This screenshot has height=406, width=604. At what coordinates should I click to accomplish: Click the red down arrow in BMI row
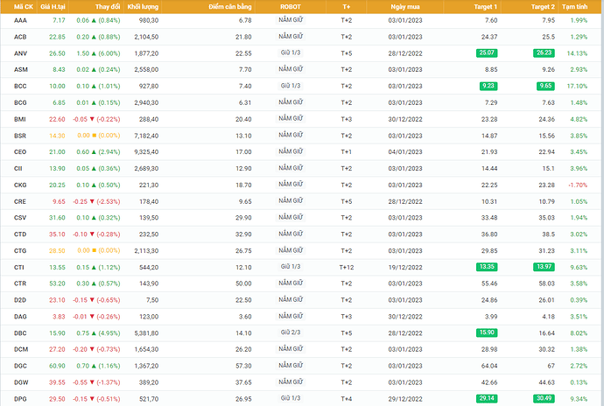(x=93, y=119)
